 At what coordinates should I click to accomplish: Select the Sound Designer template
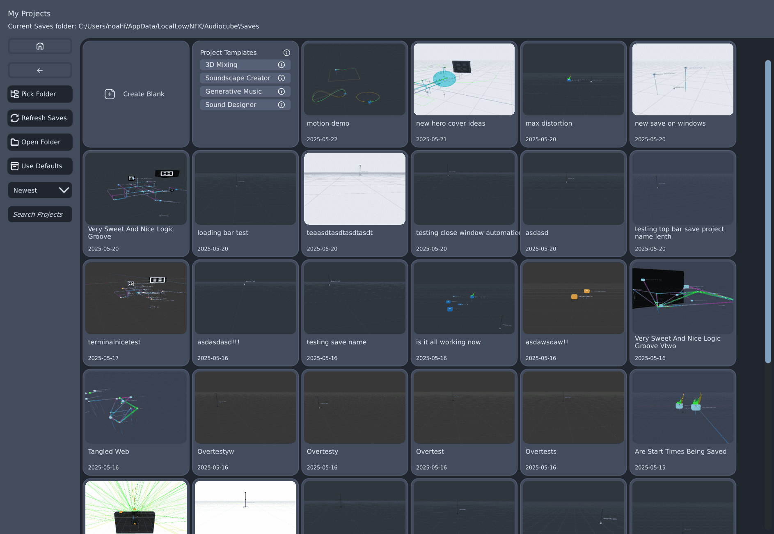(x=245, y=105)
